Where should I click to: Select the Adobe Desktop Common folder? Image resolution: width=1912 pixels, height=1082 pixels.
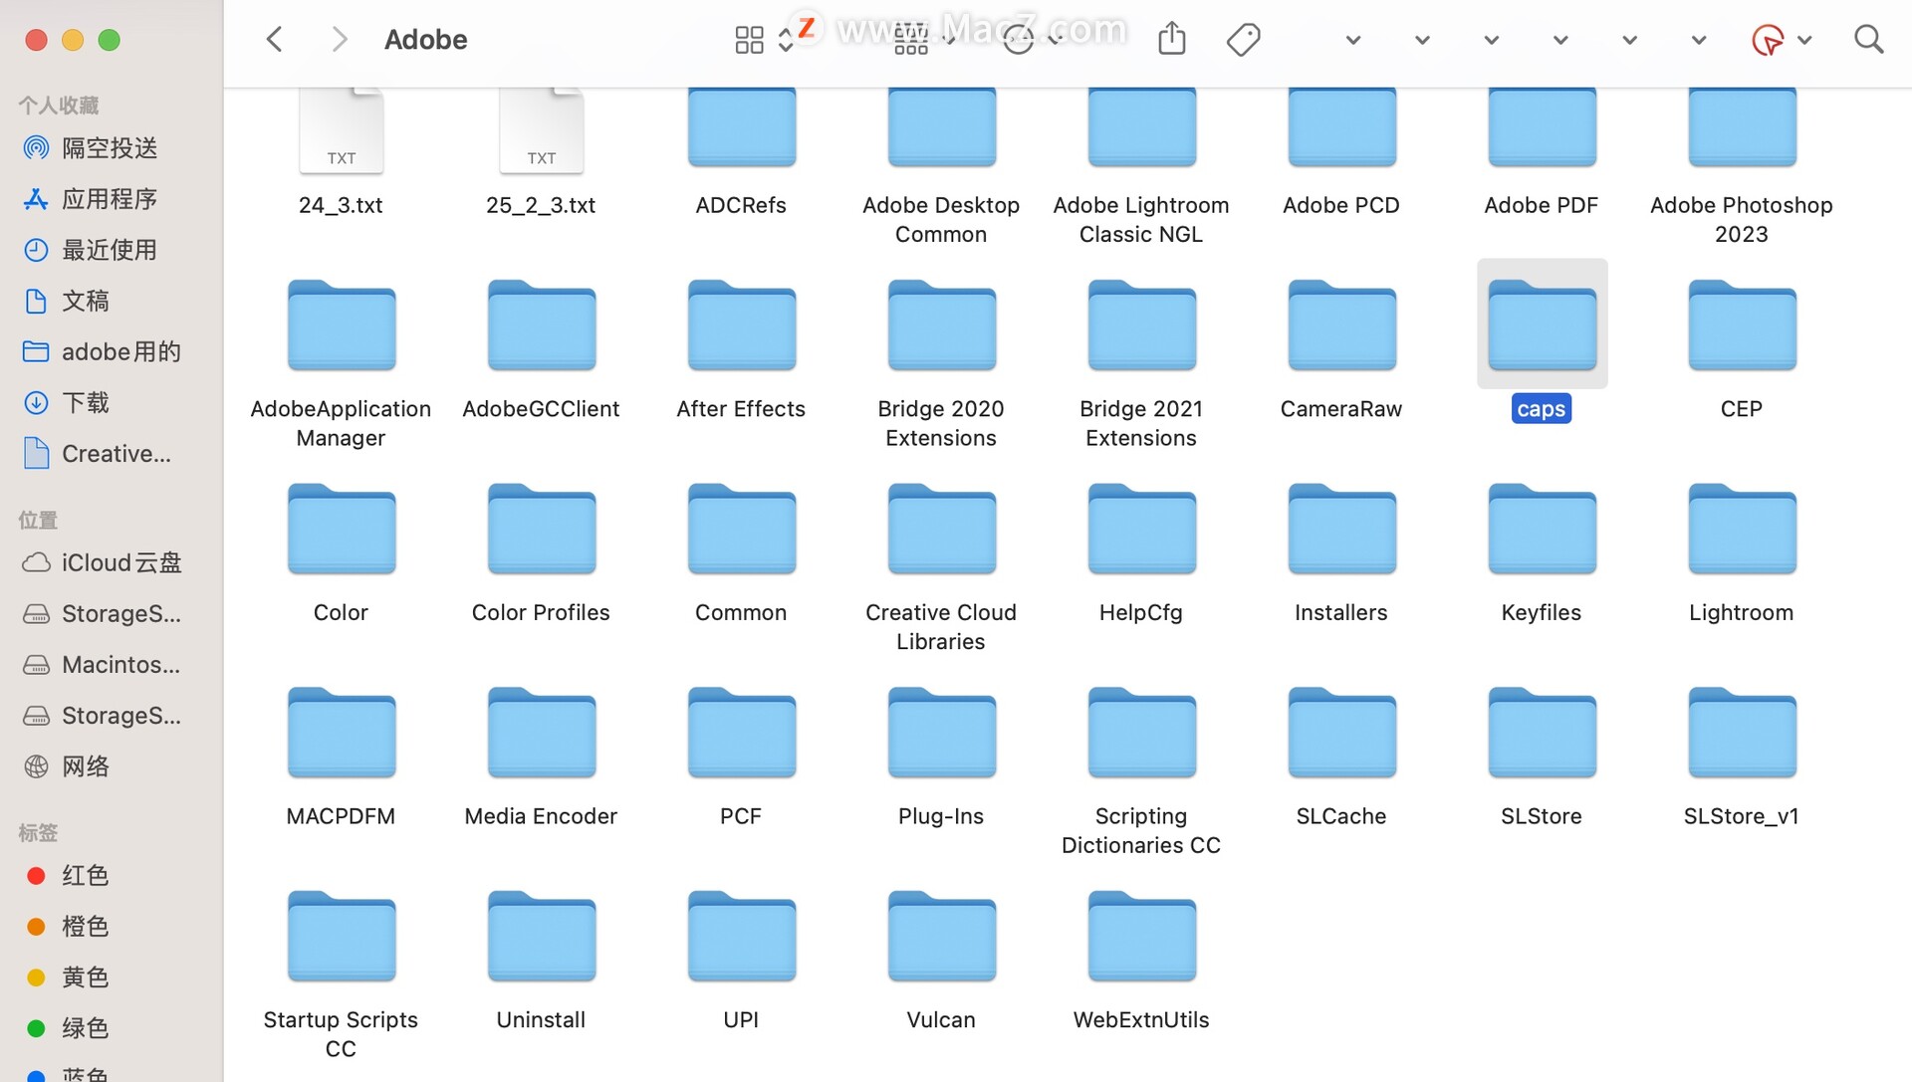coord(941,127)
